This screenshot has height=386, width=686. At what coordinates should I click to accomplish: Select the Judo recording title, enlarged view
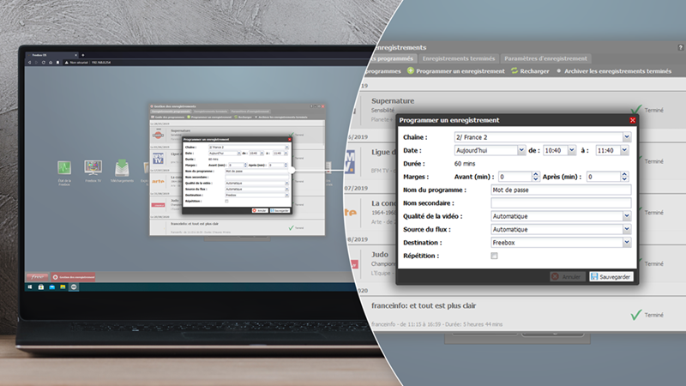[380, 254]
